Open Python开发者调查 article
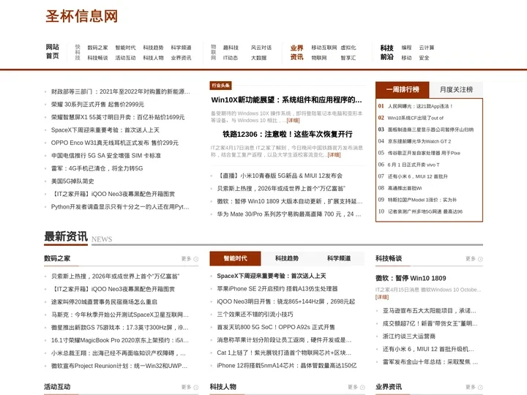This screenshot has width=527, height=395. click(120, 206)
